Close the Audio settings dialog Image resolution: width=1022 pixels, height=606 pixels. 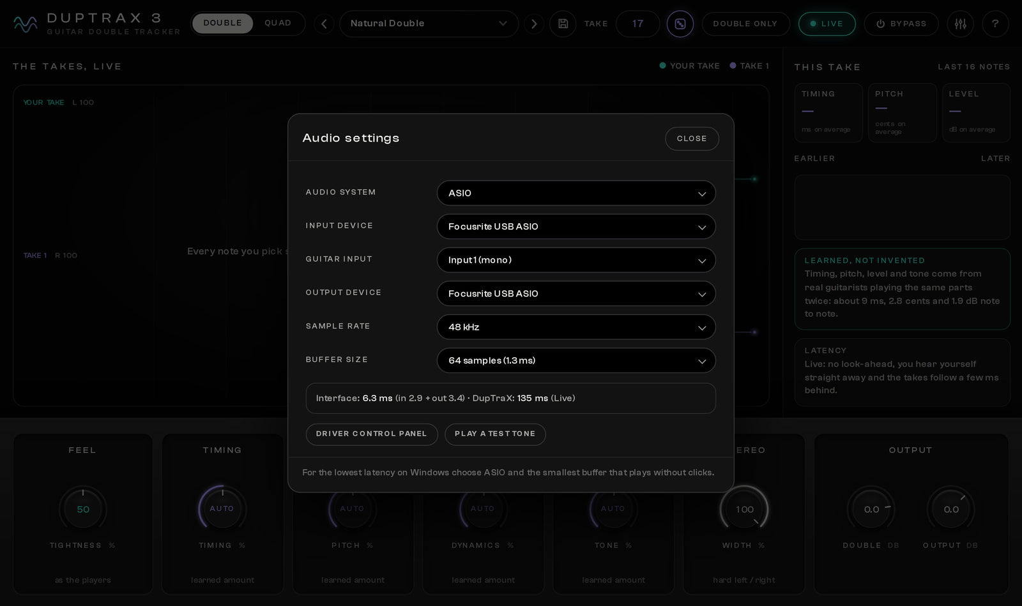pos(692,138)
